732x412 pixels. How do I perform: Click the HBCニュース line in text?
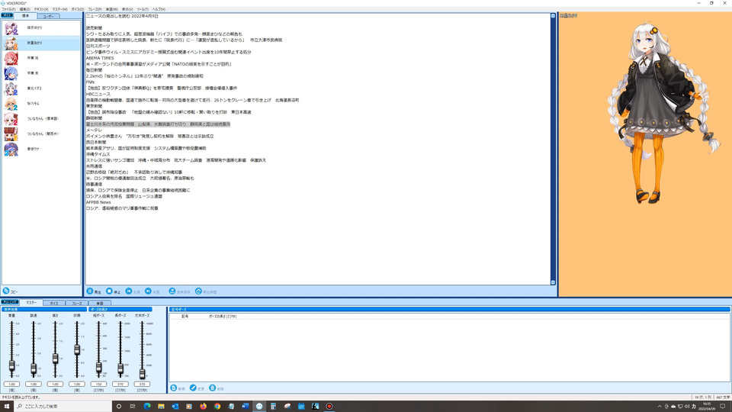click(x=98, y=94)
